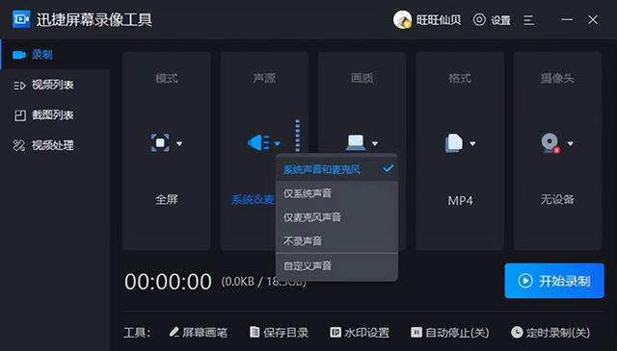Image resolution: width=617 pixels, height=351 pixels.
Task: Click the 旺旺仙贝 username text
Action: point(439,19)
